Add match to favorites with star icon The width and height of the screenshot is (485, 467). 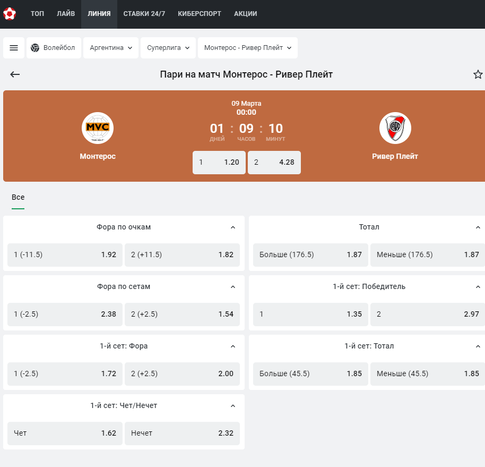(478, 74)
